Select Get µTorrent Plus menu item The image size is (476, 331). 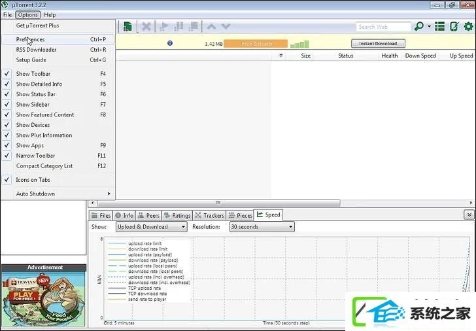[x=58, y=26]
